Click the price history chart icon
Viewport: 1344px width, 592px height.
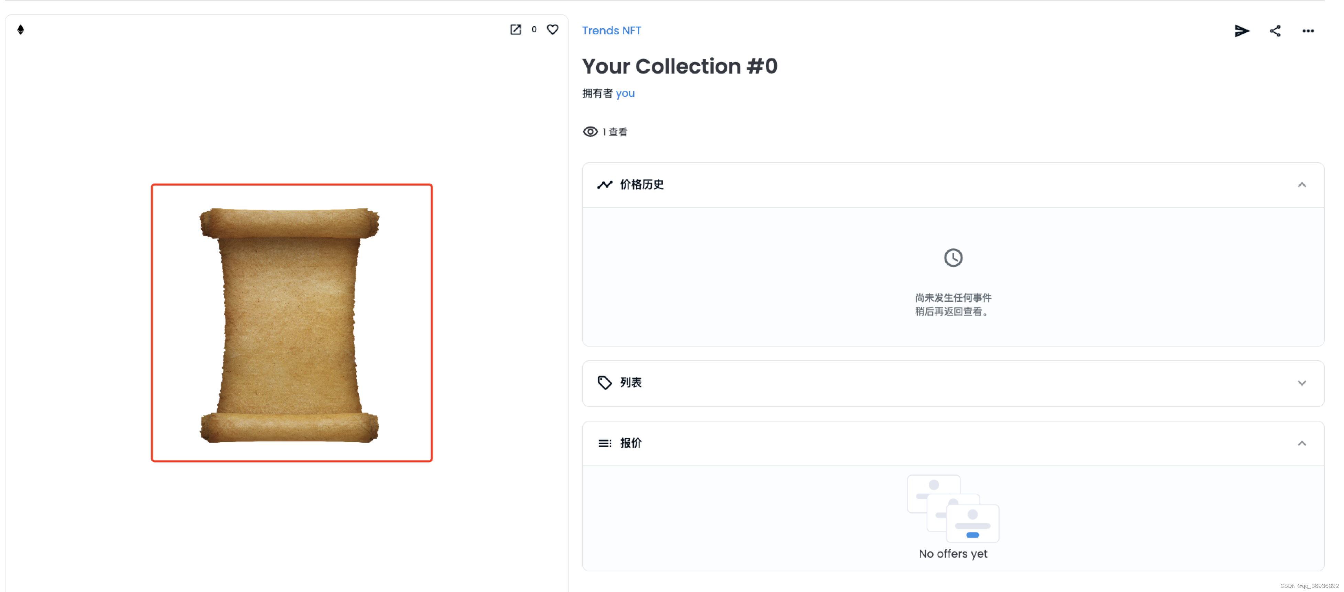[x=604, y=184]
